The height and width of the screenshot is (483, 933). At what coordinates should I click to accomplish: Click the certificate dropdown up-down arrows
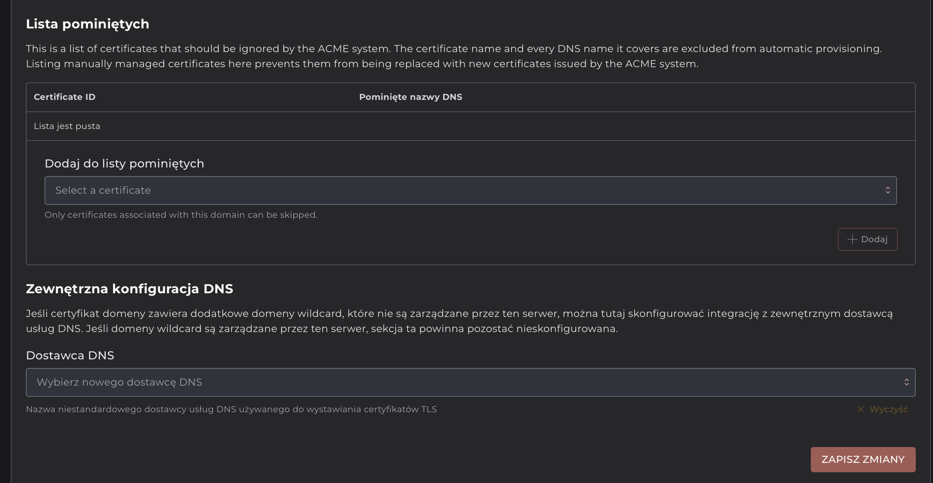[x=888, y=190]
